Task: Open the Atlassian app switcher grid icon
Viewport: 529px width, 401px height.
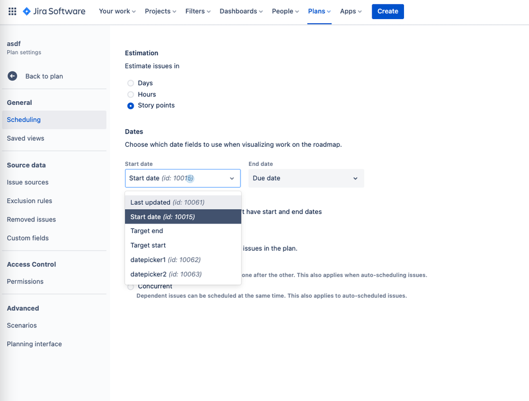Action: (12, 11)
